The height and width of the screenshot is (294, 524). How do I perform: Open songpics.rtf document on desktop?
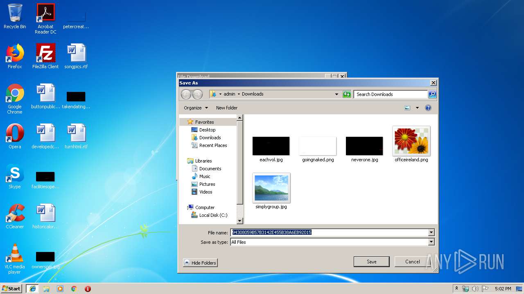[x=76, y=56]
